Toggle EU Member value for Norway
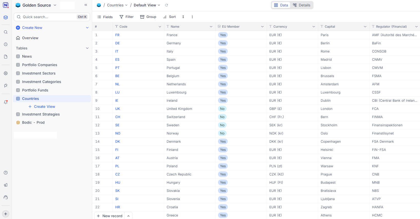The width and height of the screenshot is (420, 219). [x=222, y=133]
